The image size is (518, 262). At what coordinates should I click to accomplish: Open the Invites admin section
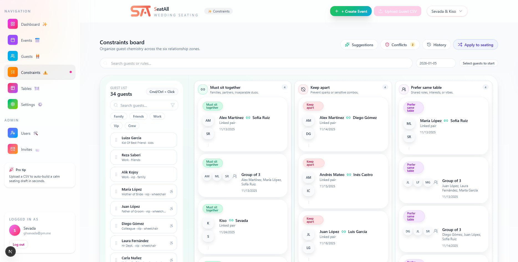click(x=27, y=149)
